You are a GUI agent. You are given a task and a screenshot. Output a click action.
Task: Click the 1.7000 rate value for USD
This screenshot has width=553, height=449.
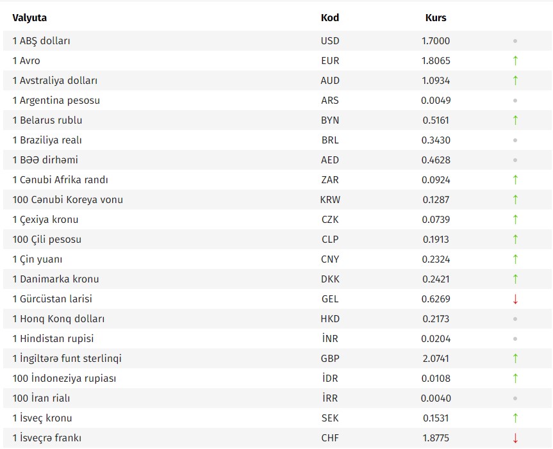pos(436,41)
